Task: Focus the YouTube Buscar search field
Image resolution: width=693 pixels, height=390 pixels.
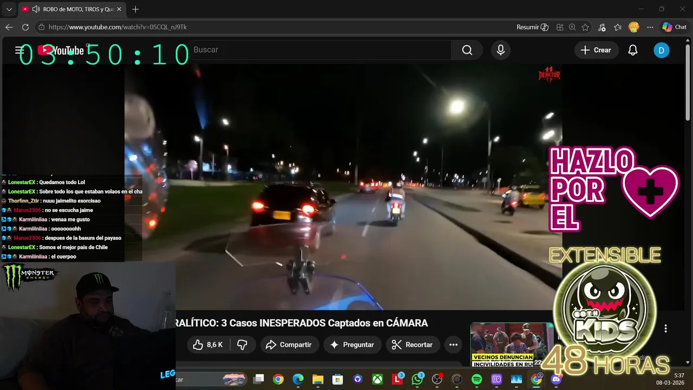Action: click(x=319, y=50)
